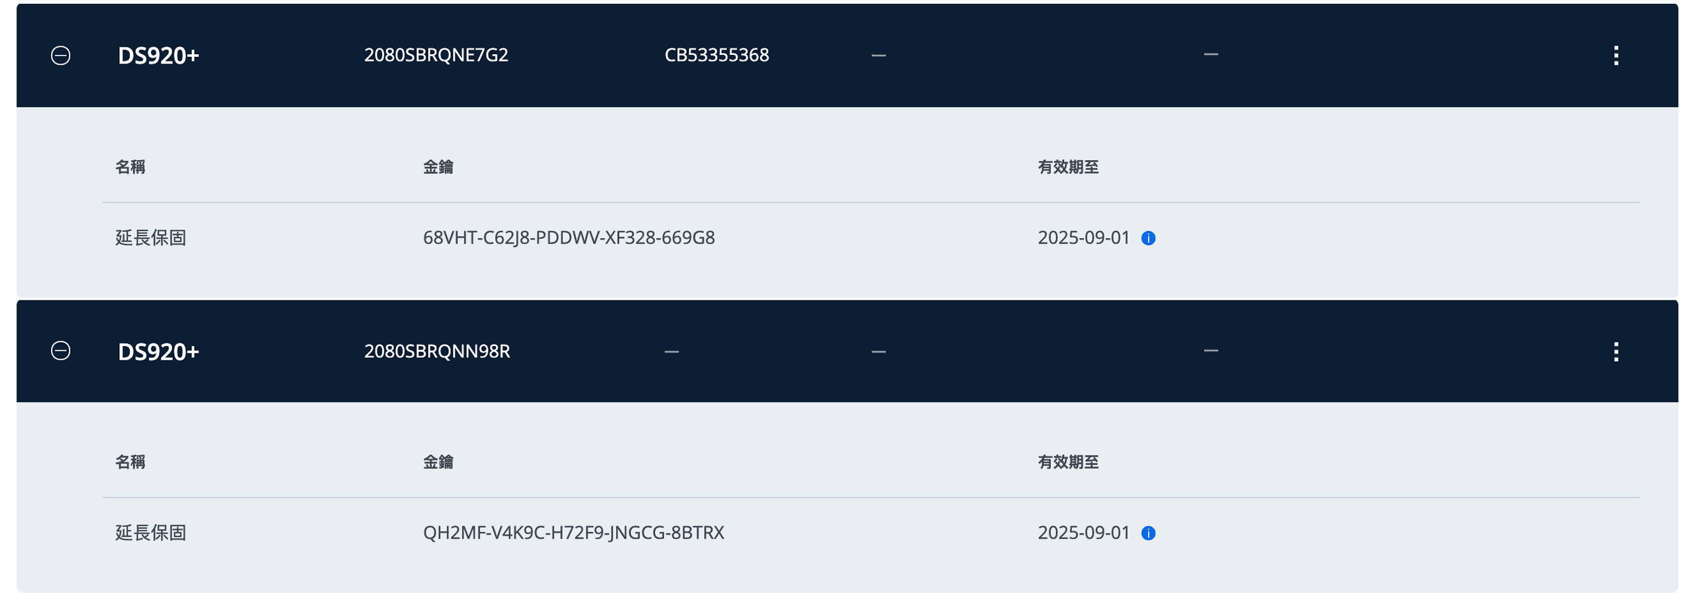1695x604 pixels.
Task: Open more options for device 2080SBRQNN98R
Action: [1616, 351]
